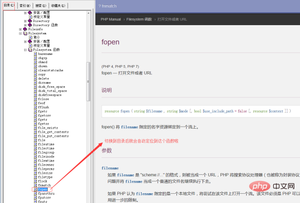The image size is (300, 203).
Task: Expand 安装/配置 under Filesystem
Action: pos(25,42)
